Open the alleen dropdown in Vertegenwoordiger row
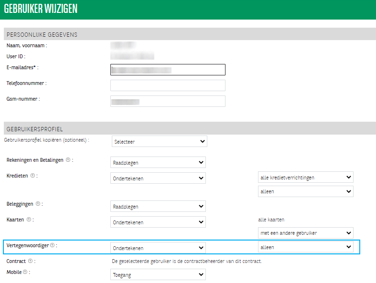 pos(305,247)
